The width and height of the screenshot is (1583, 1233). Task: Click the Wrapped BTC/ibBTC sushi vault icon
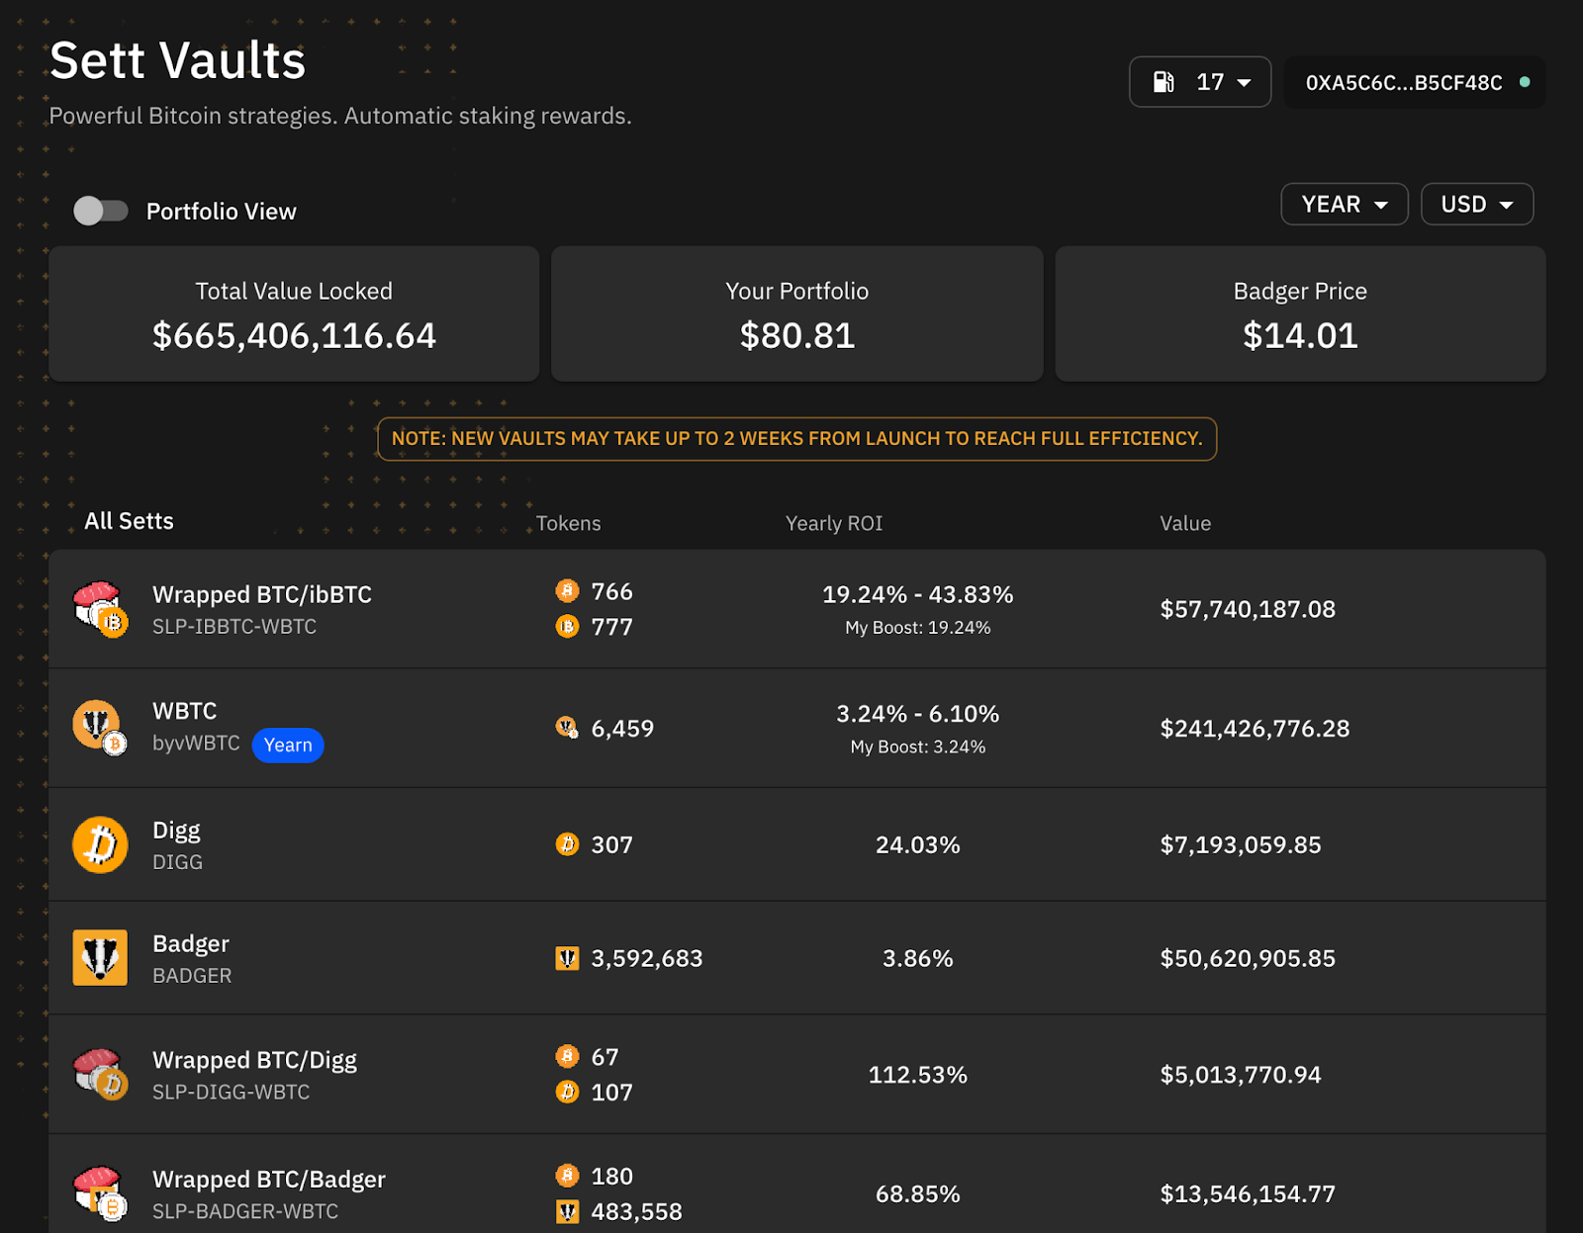100,608
